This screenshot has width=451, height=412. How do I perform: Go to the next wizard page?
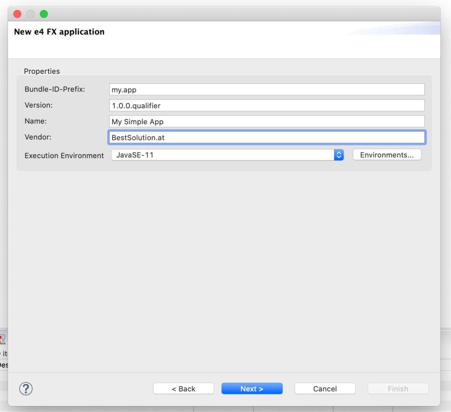coord(252,389)
